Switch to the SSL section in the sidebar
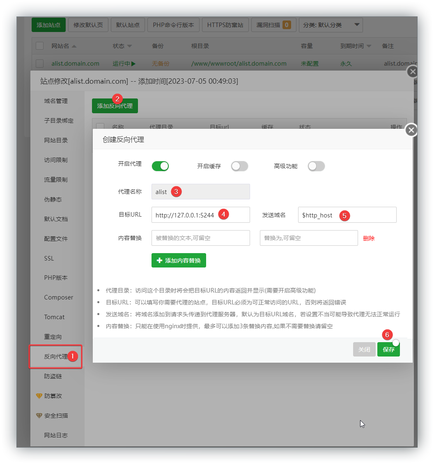The width and height of the screenshot is (434, 464). pyautogui.click(x=49, y=258)
